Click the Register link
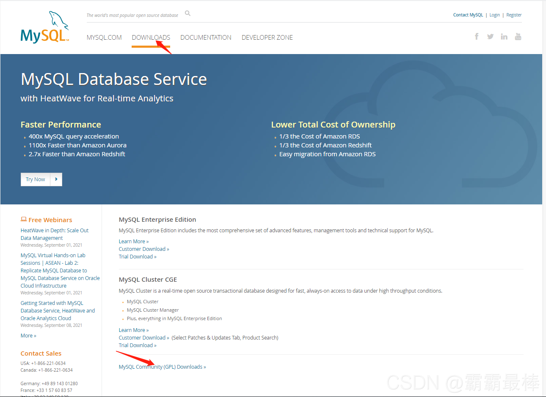Image resolution: width=546 pixels, height=397 pixels. pyautogui.click(x=514, y=15)
